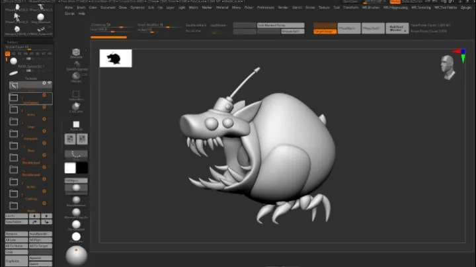Image resolution: width=476 pixels, height=267 pixels.
Task: Open the Material menu
Action: click(222, 7)
